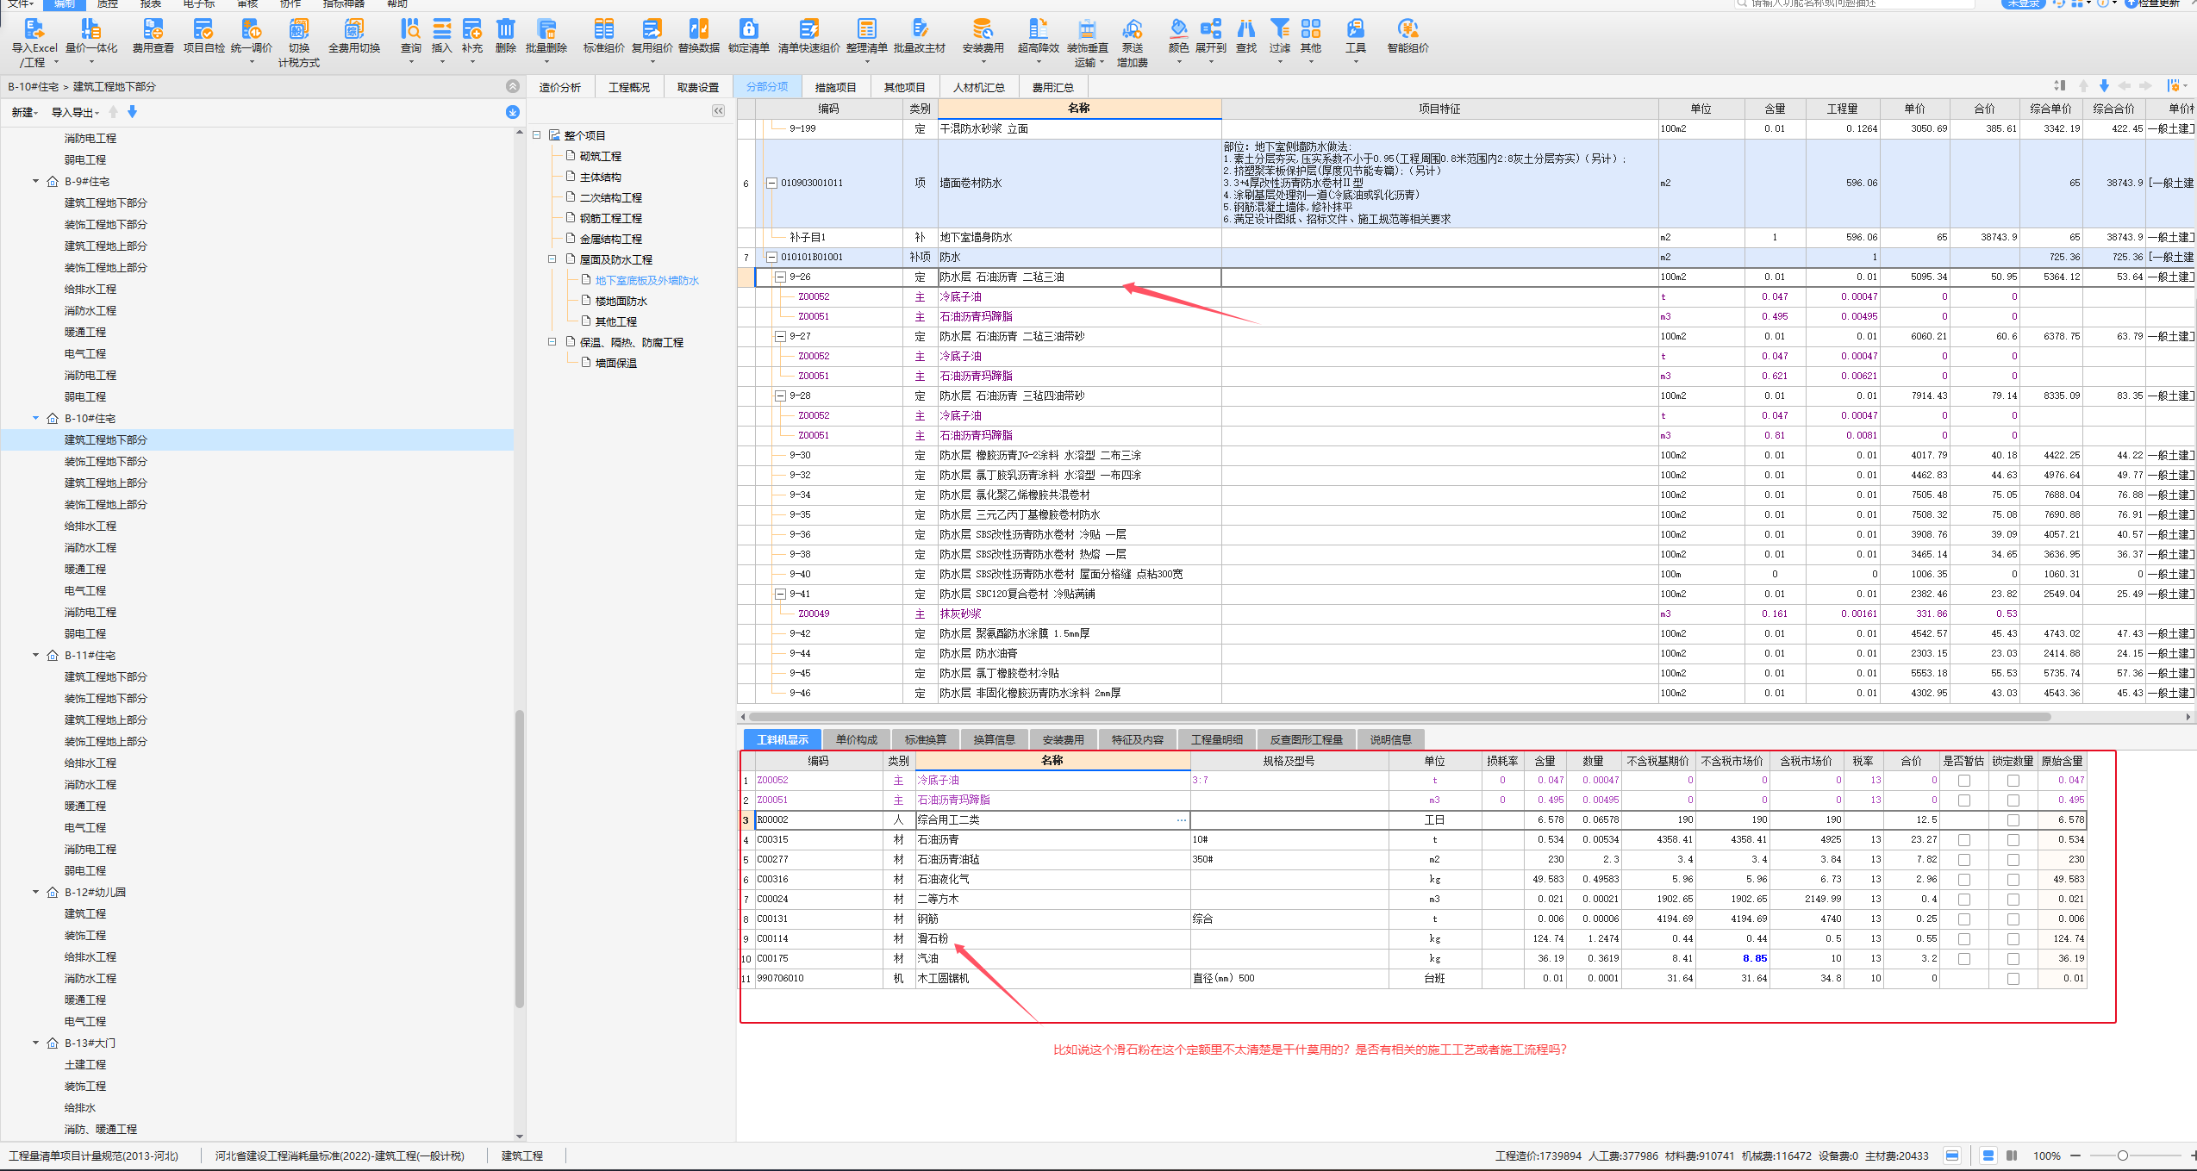Toggle 是否暂估 checkbox for 滑石粉 row
Screen dimensions: 2197x1171
[x=1963, y=938]
